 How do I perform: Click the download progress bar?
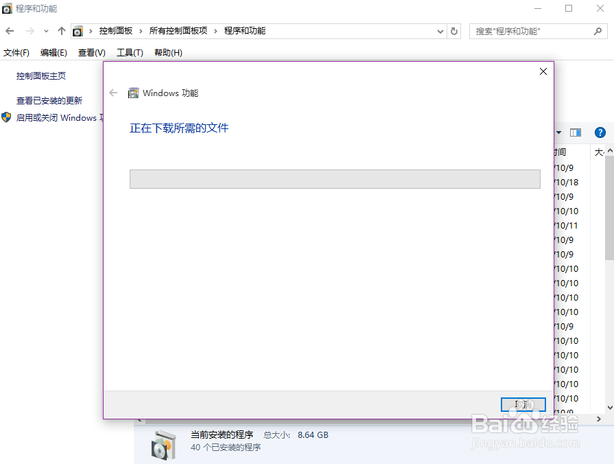pyautogui.click(x=335, y=179)
